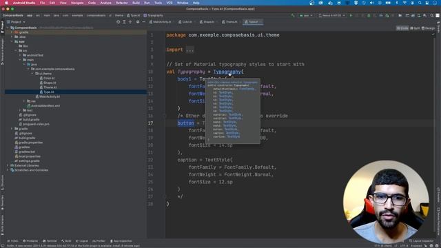Hide the Project panel with minus icon
The height and width of the screenshot is (248, 441).
tap(143, 22)
